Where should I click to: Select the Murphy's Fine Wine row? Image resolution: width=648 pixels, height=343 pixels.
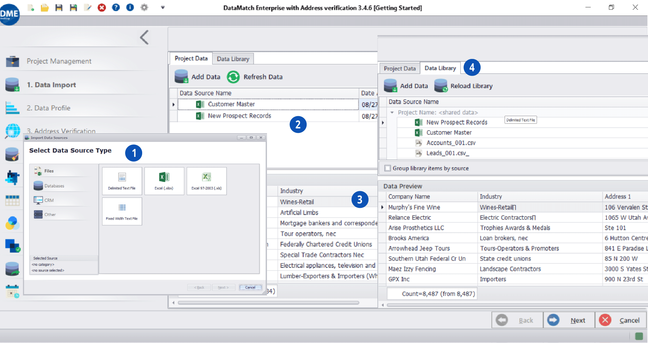point(513,207)
